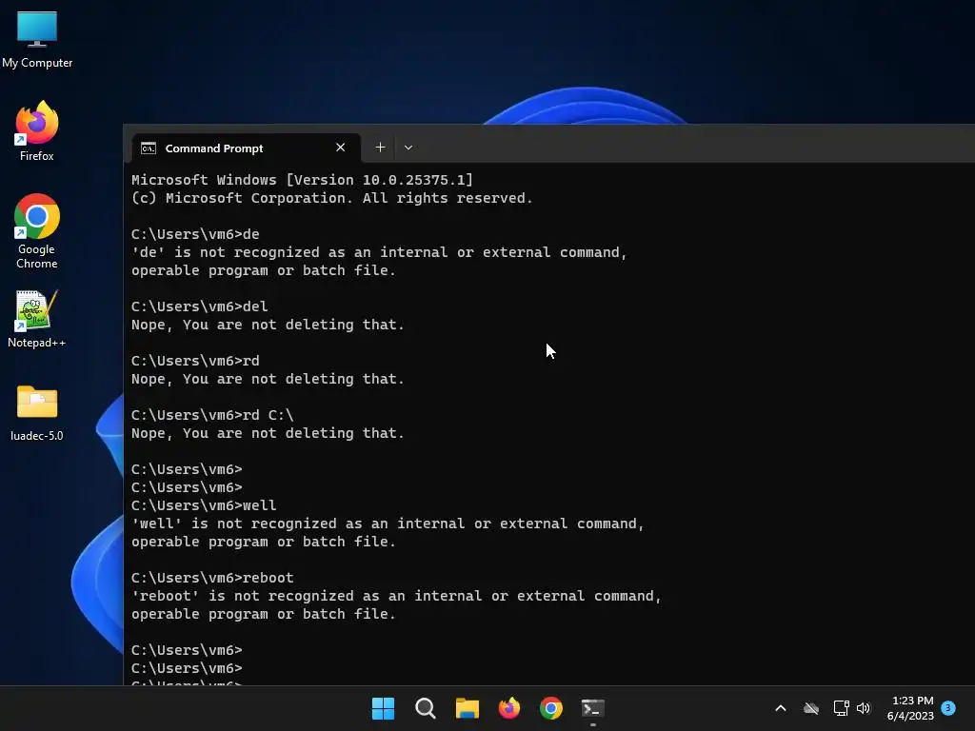
Task: Click "'de' is not recognized" error line
Action: (x=379, y=252)
